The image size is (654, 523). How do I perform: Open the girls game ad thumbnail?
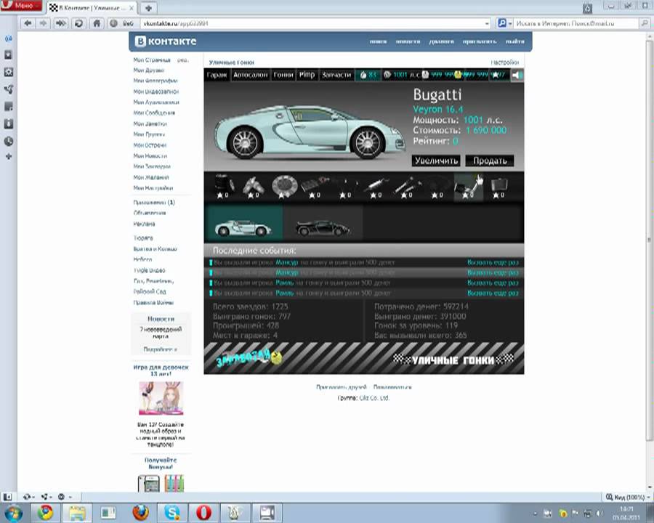coord(161,398)
